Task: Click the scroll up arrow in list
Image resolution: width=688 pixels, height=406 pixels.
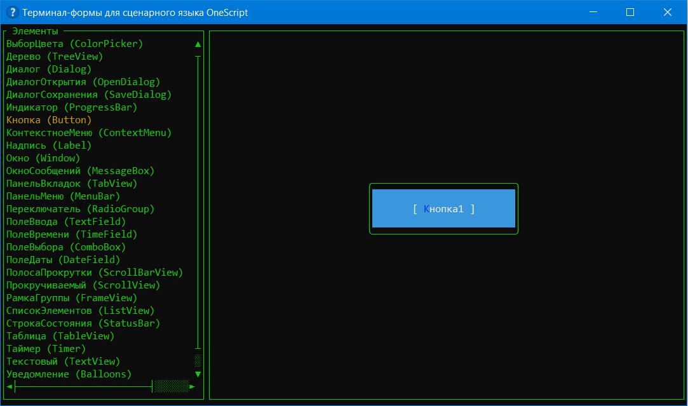Action: tap(198, 44)
